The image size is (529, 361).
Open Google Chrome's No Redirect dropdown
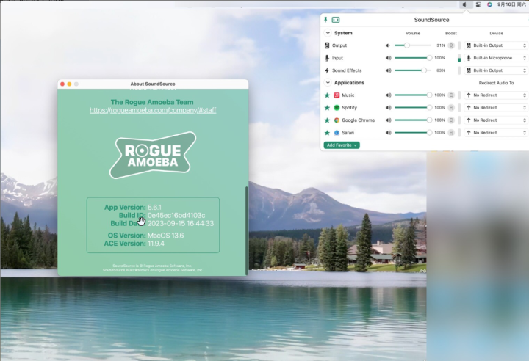pyautogui.click(x=496, y=120)
